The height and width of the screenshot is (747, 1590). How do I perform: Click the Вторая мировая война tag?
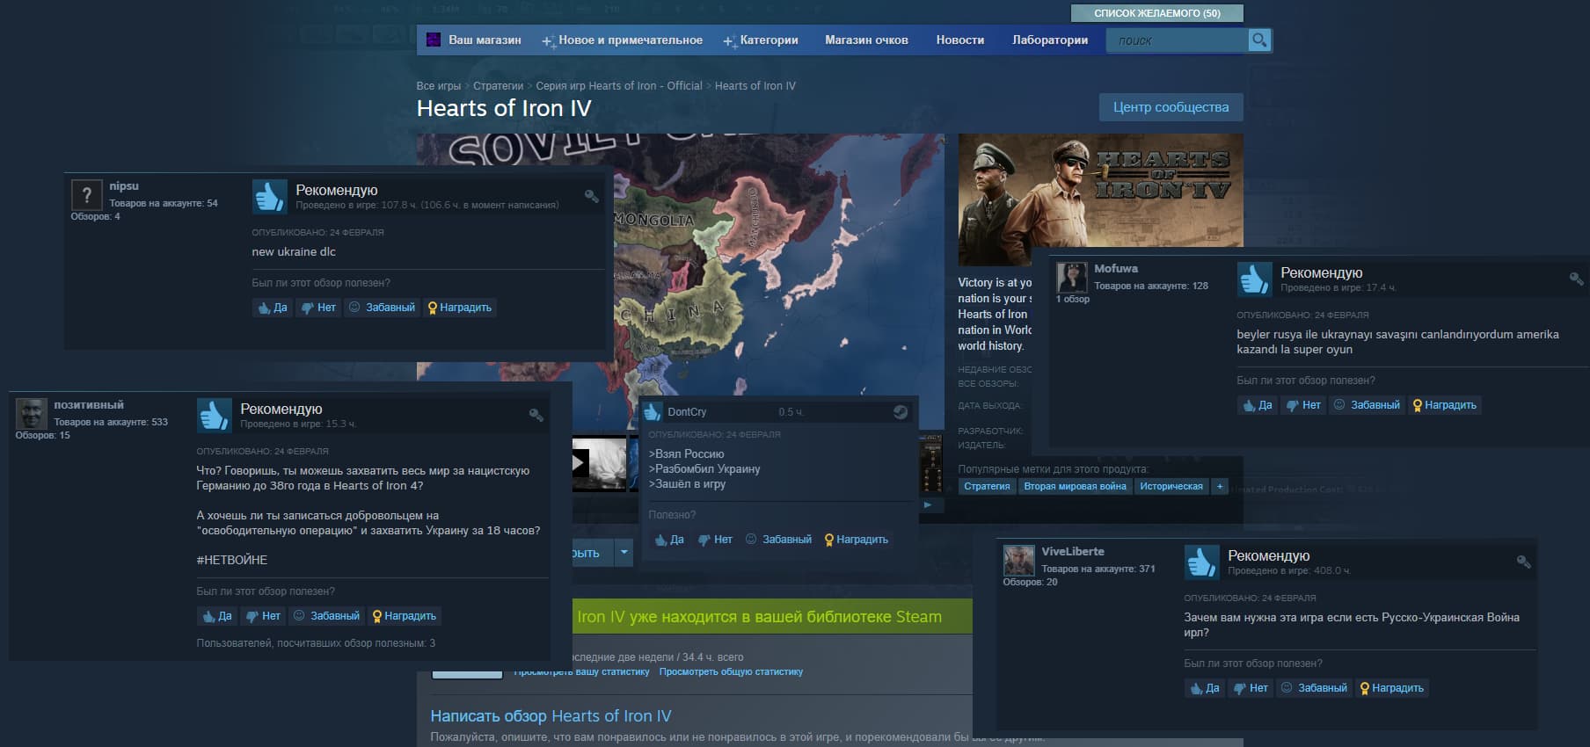click(x=1075, y=486)
